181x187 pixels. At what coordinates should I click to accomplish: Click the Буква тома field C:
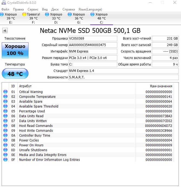click(x=93, y=64)
